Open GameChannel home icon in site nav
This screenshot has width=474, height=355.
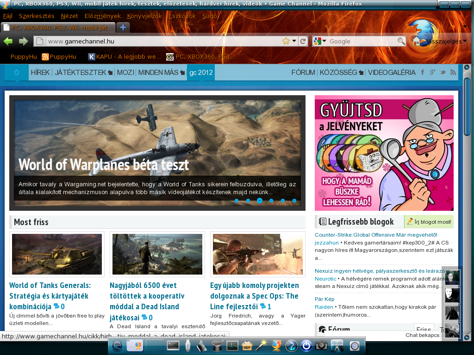pyautogui.click(x=17, y=73)
